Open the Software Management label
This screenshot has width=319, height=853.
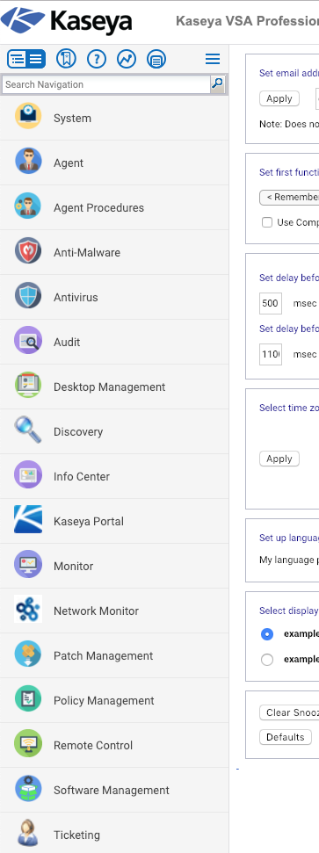112,790
